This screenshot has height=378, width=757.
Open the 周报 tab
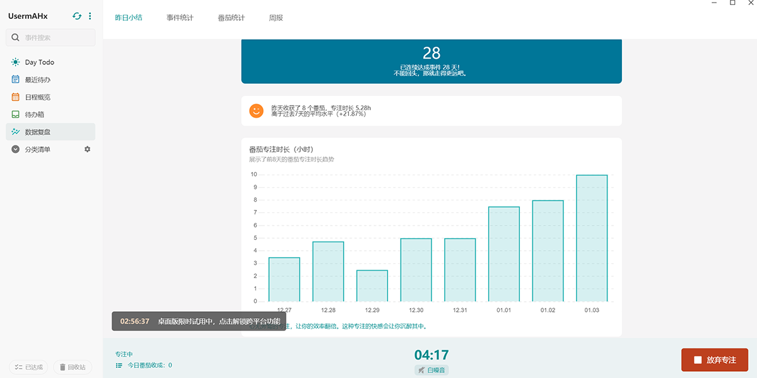click(276, 18)
